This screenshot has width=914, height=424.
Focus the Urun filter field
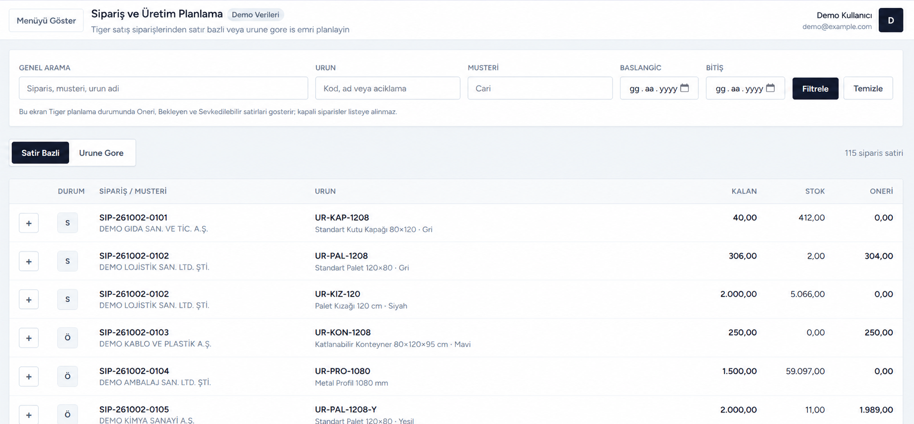coord(387,88)
